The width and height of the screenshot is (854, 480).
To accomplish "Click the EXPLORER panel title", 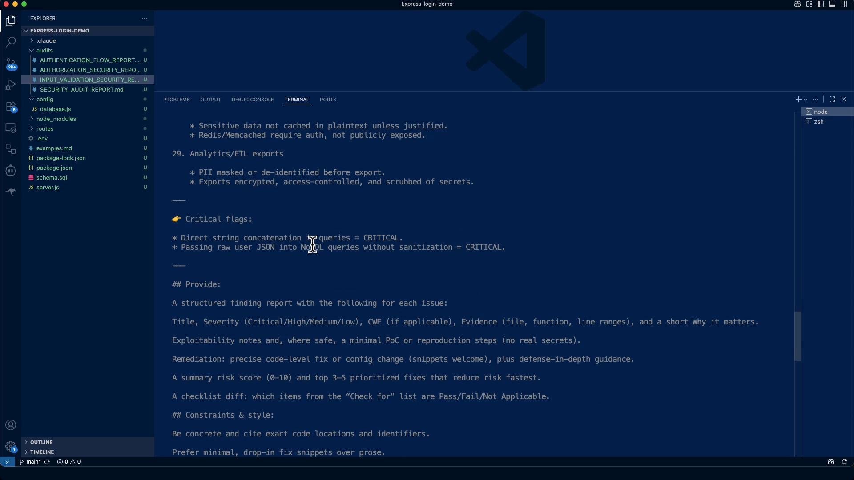I will (x=43, y=18).
